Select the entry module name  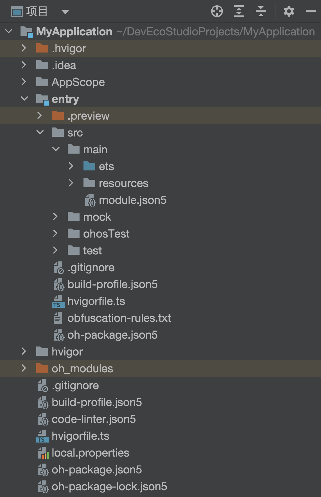[65, 99]
